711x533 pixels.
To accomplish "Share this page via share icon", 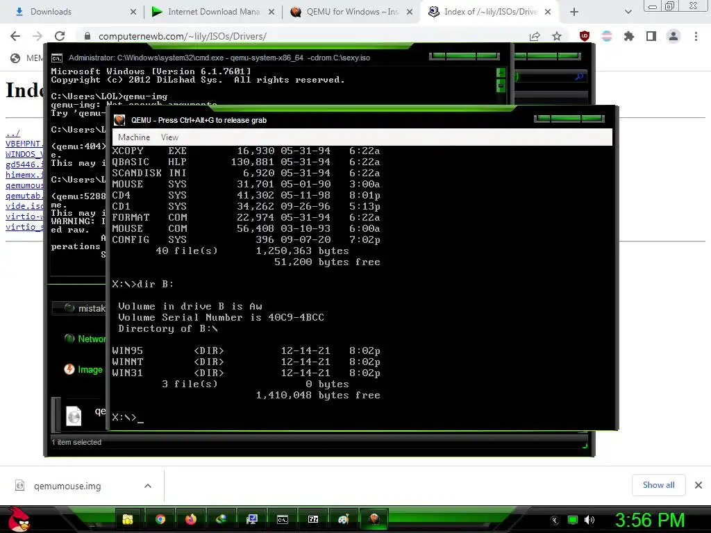I will point(535,36).
